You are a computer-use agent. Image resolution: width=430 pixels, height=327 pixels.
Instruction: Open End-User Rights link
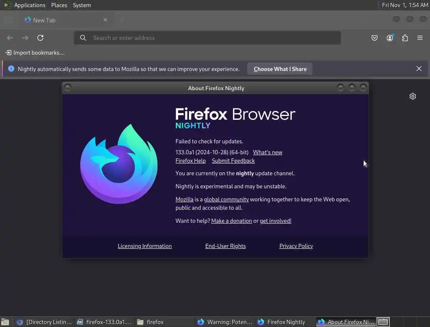tap(225, 246)
